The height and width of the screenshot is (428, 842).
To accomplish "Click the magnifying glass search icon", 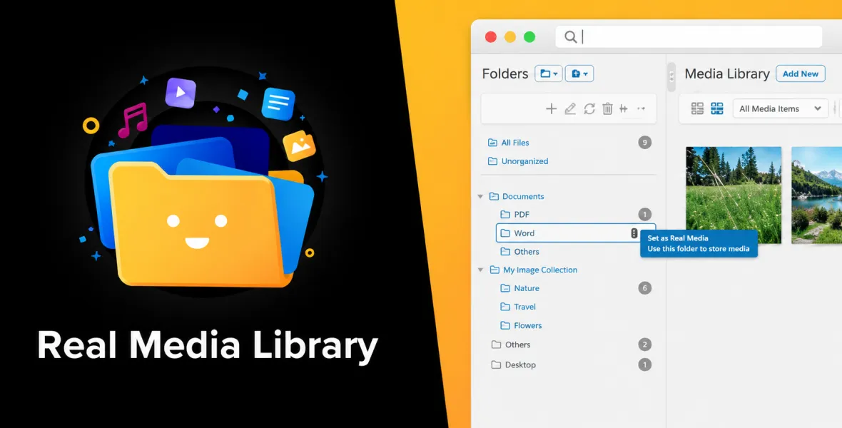I will click(571, 36).
